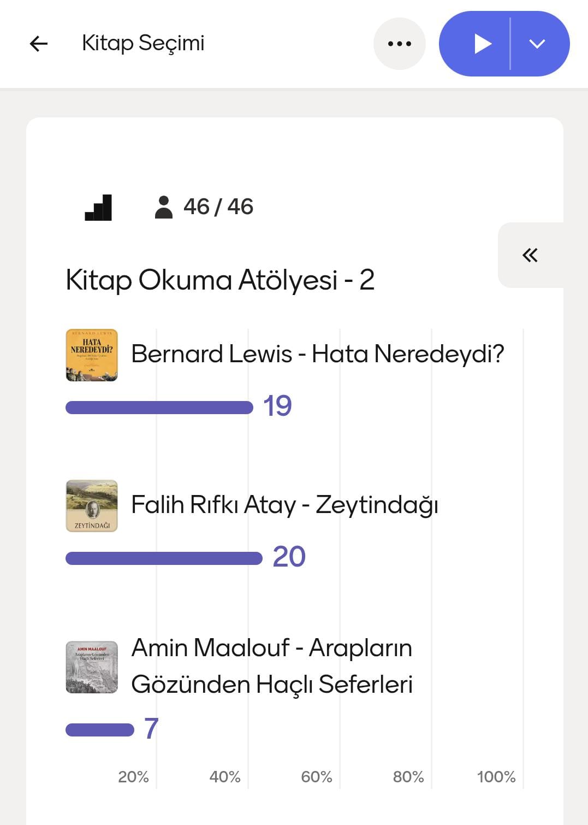Select the Amin Maalouf Haçlı Seferleri option

click(272, 666)
